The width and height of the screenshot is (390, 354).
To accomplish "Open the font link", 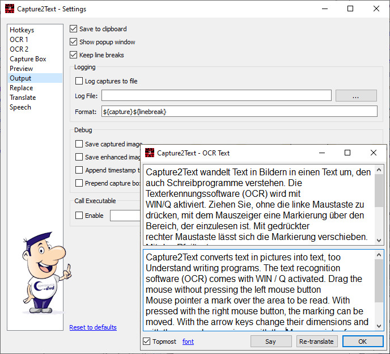I will click(188, 342).
